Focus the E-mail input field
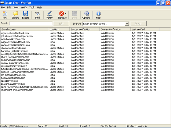 pos(31,24)
